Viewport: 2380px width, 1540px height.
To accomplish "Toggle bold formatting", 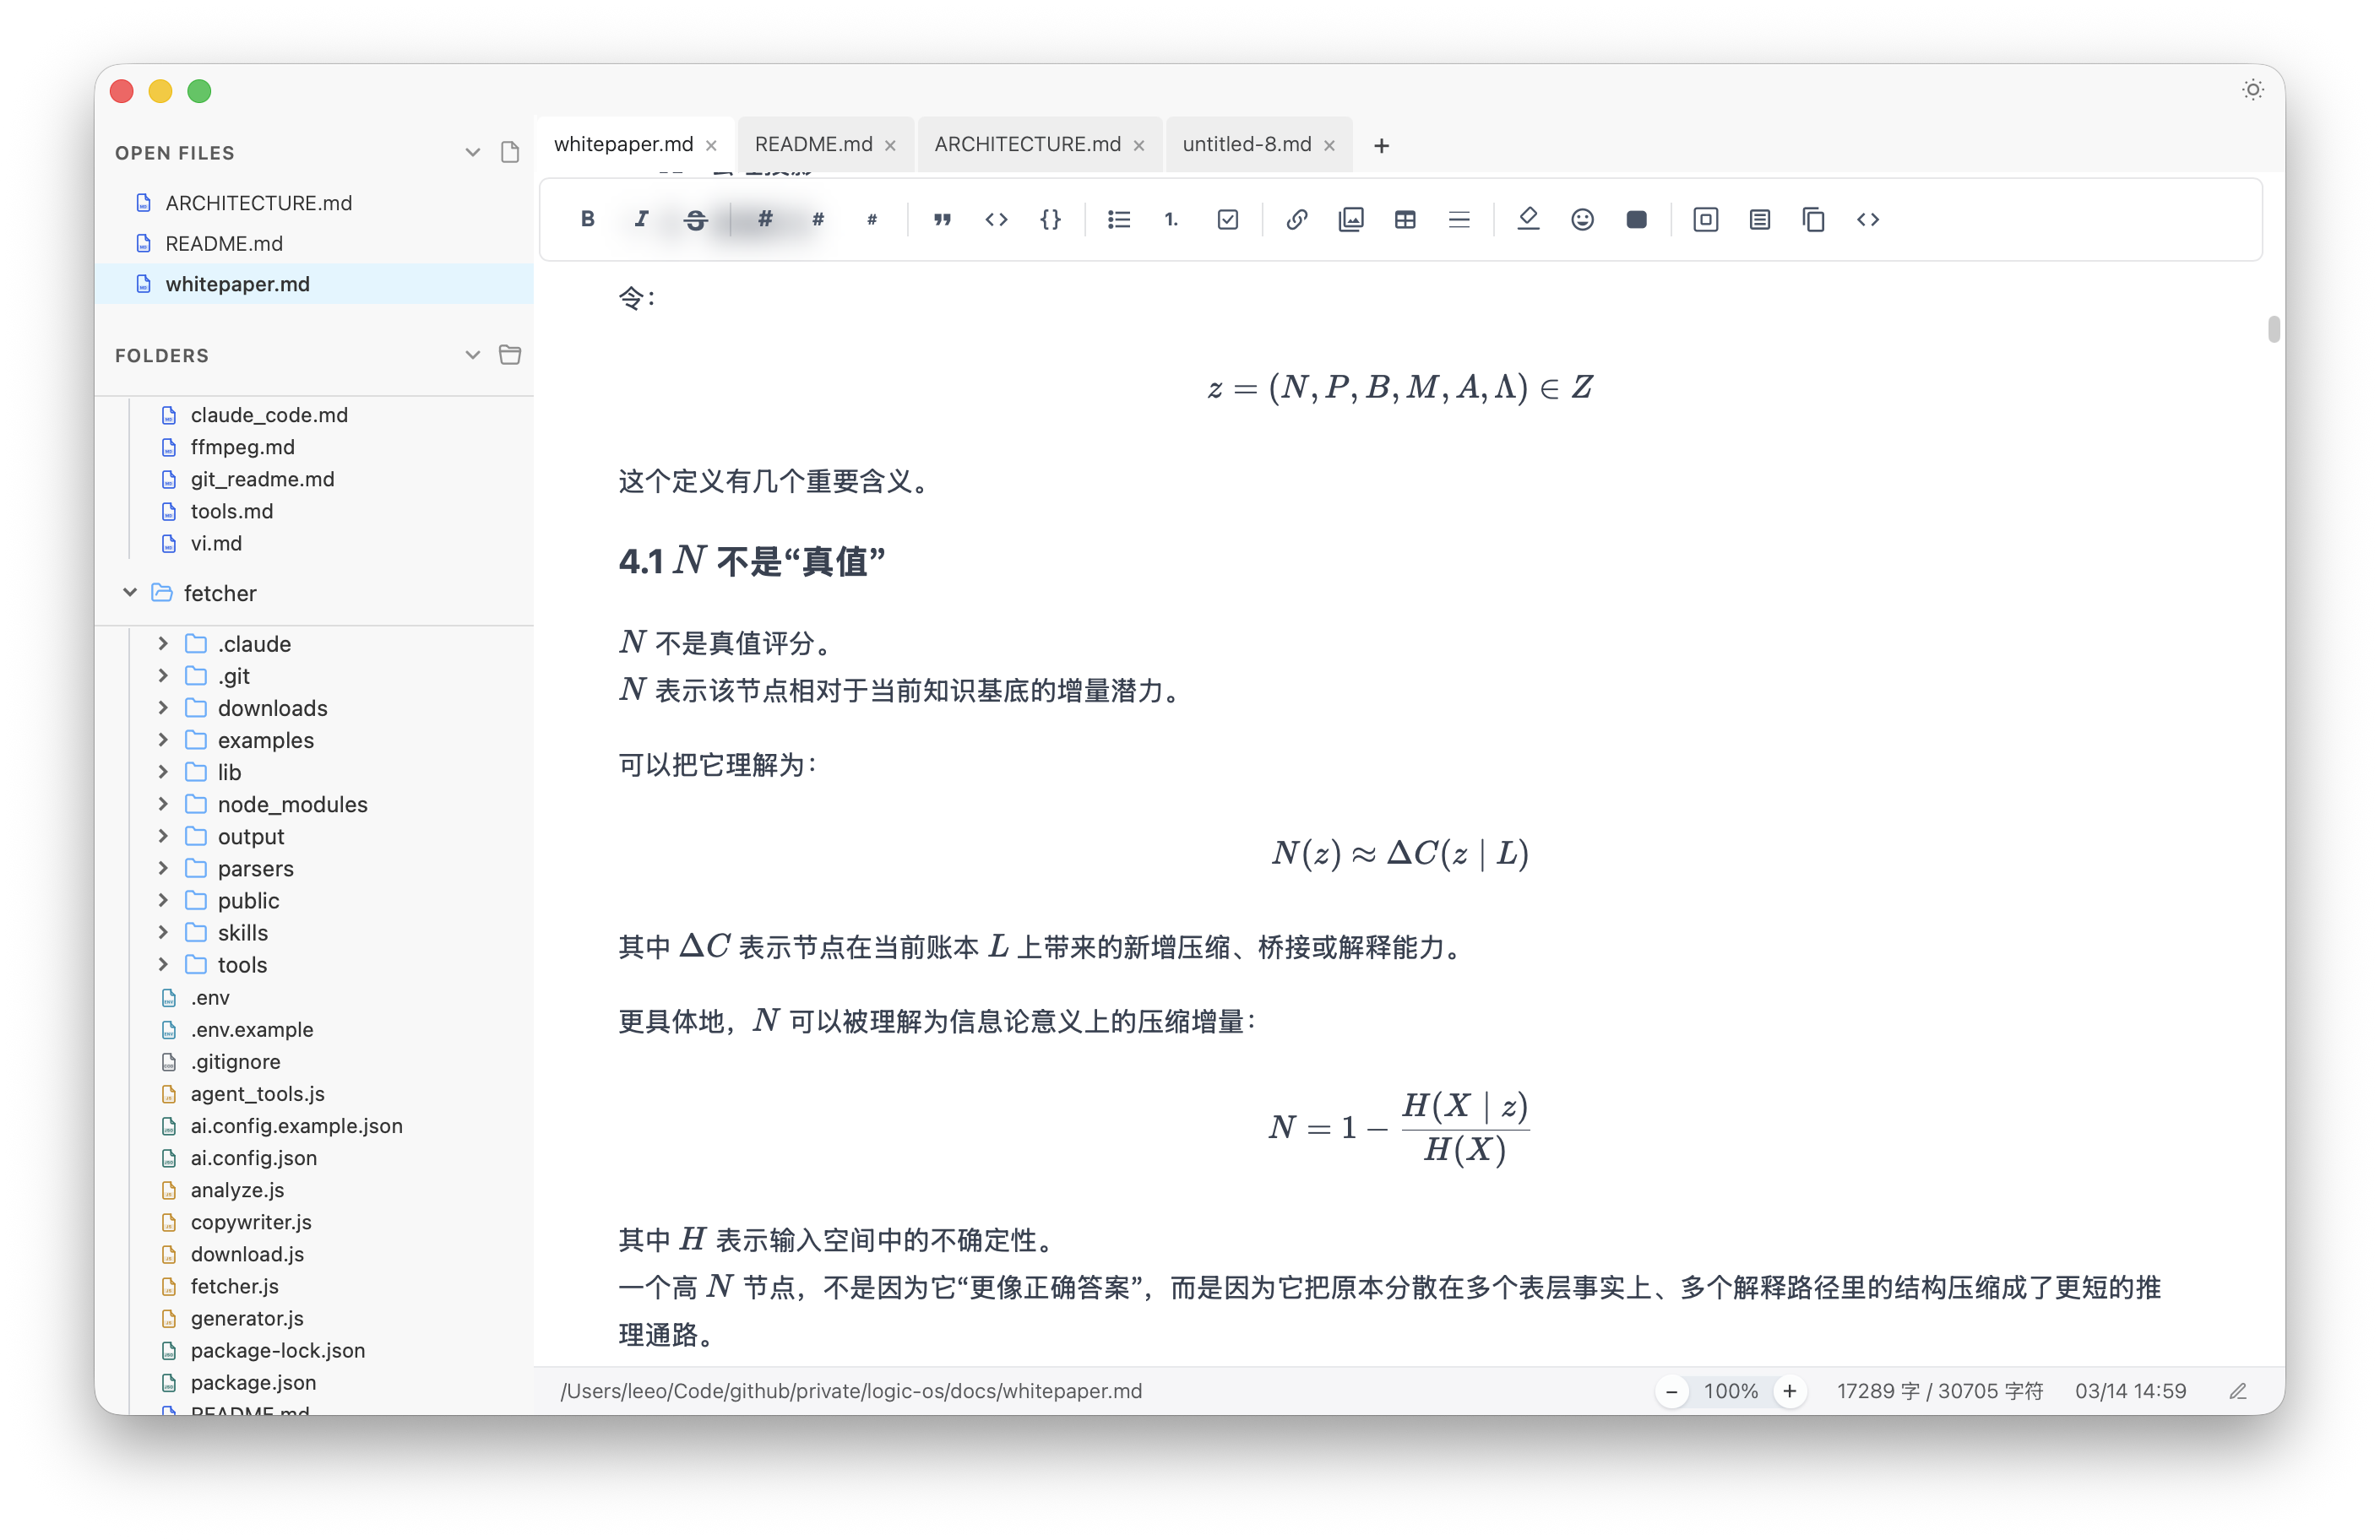I will click(x=587, y=219).
